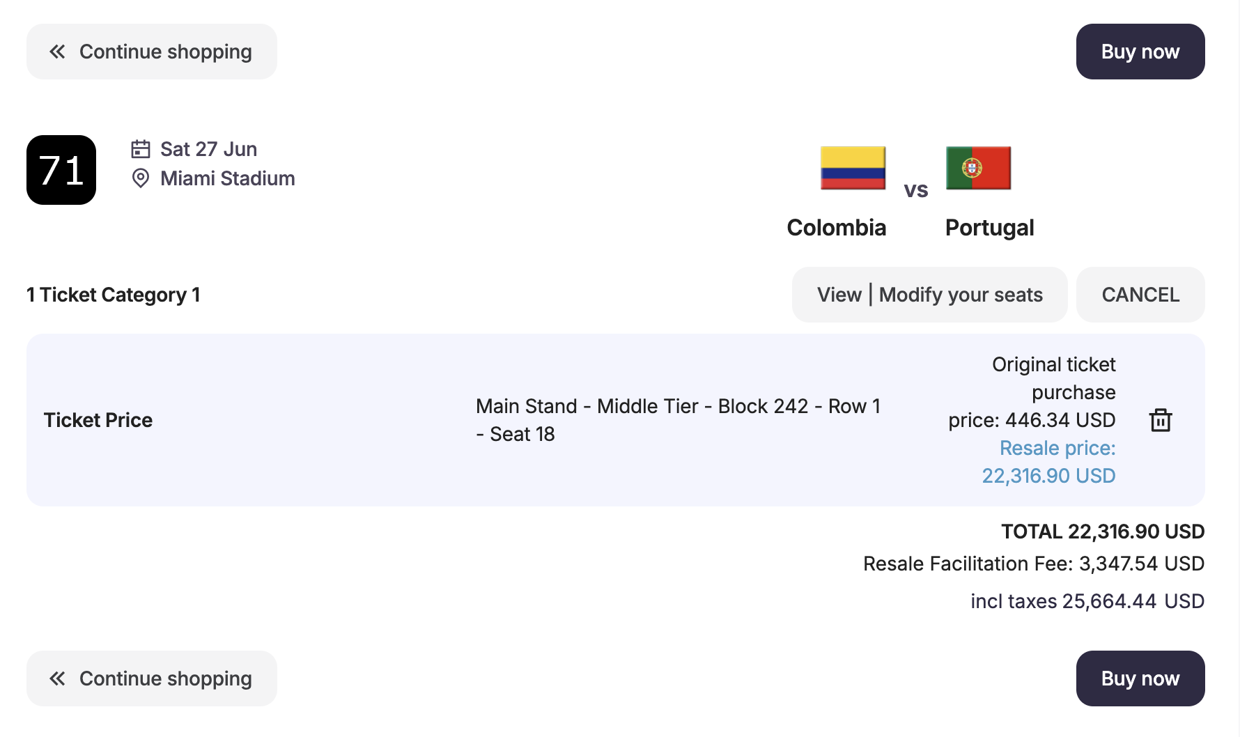Click the double-chevron icon in the lower Continue shopping button
1240x737 pixels.
[57, 678]
